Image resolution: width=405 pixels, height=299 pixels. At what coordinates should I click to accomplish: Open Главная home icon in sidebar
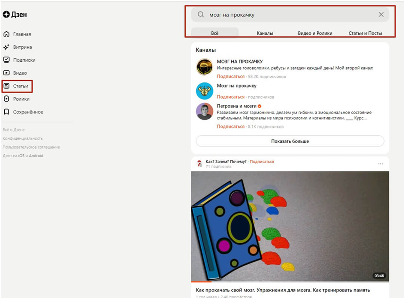click(x=6, y=34)
